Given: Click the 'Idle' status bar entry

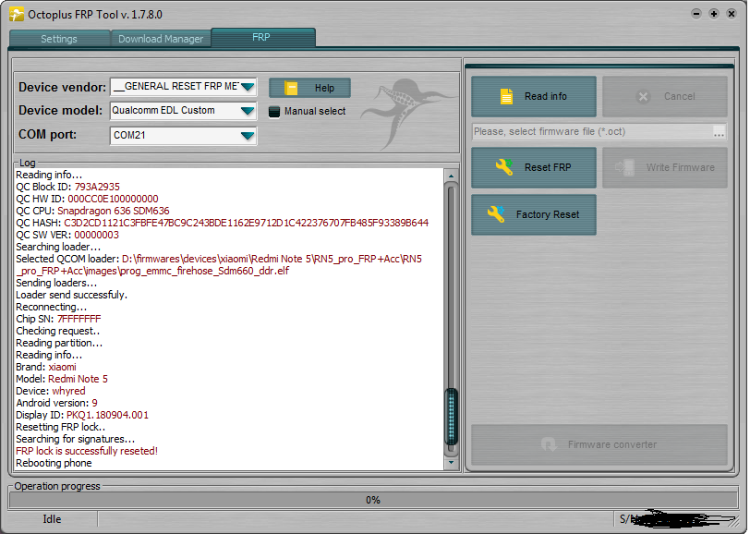Looking at the screenshot, I should click(x=52, y=519).
